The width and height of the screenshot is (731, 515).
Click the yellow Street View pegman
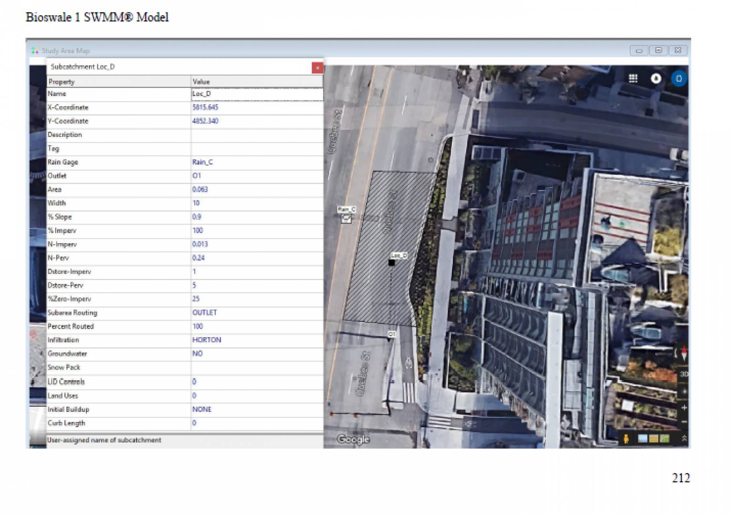626,439
